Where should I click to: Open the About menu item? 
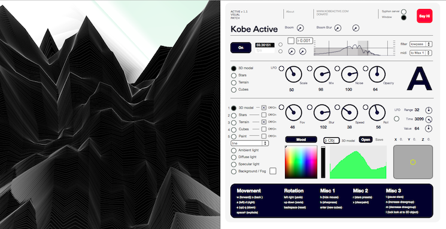[290, 11]
